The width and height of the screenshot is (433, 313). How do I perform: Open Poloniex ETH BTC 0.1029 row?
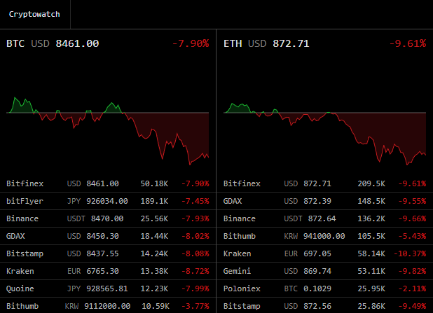pos(325,288)
